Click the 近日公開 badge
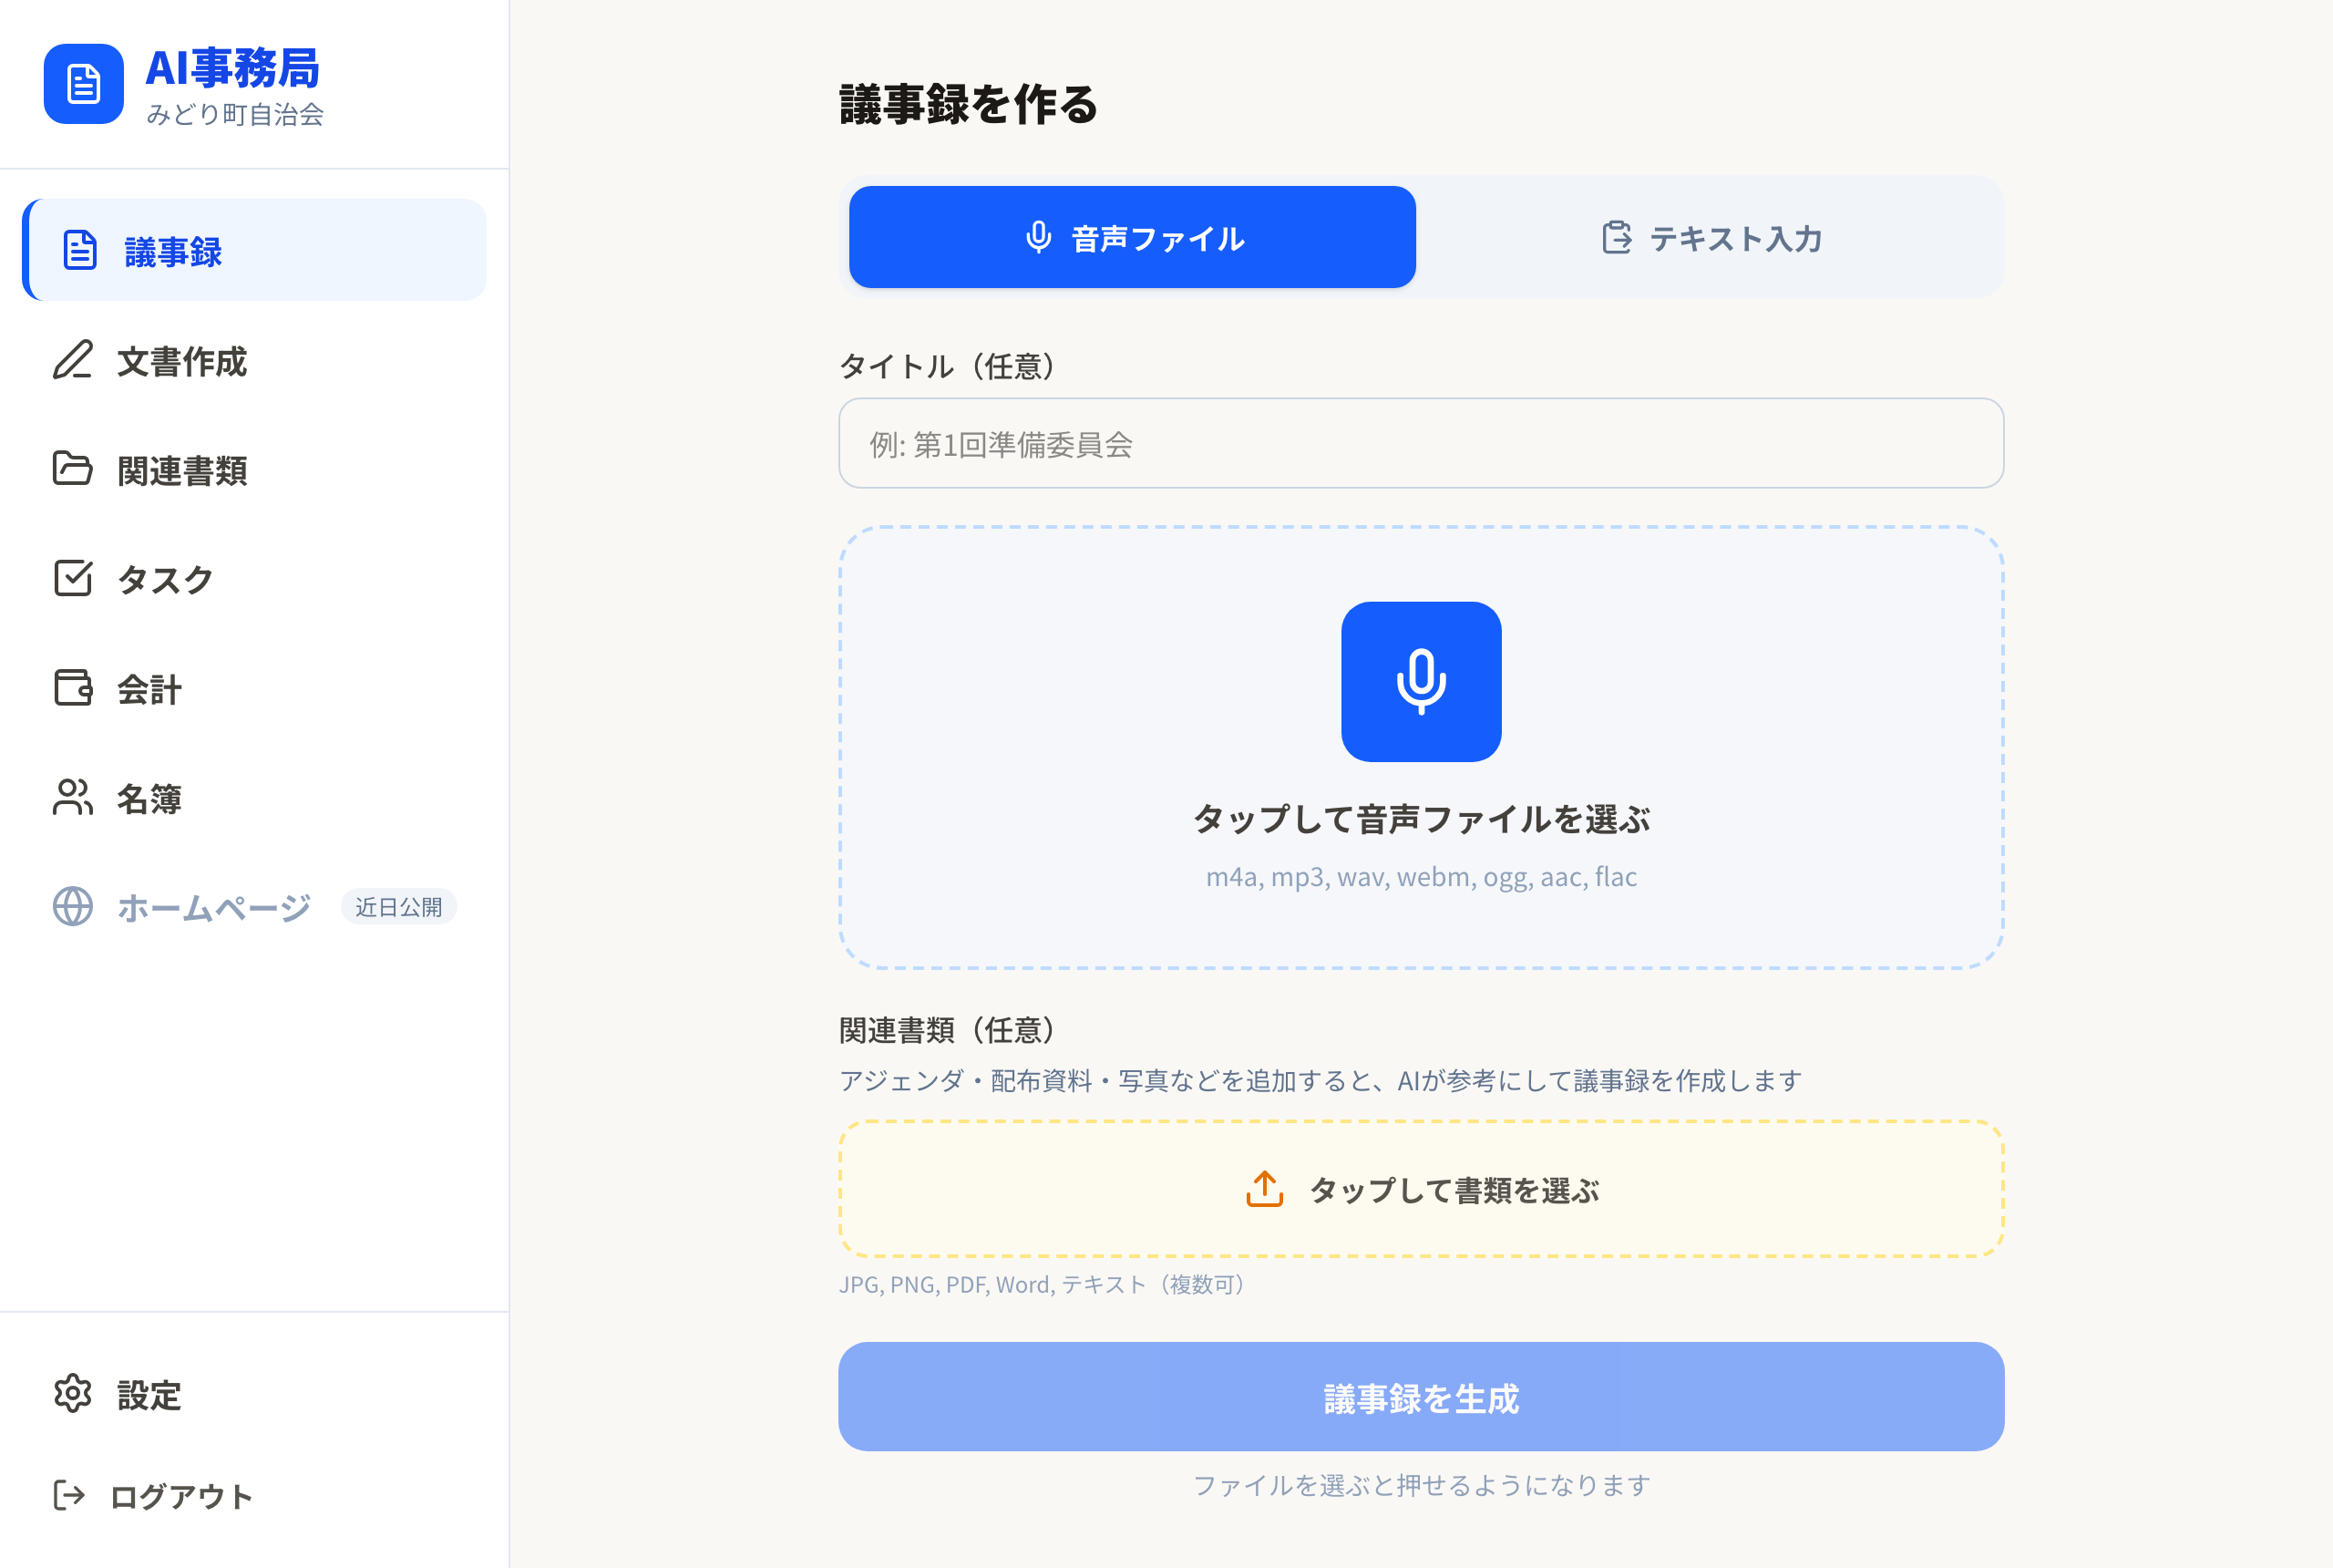2333x1568 pixels. [x=399, y=907]
